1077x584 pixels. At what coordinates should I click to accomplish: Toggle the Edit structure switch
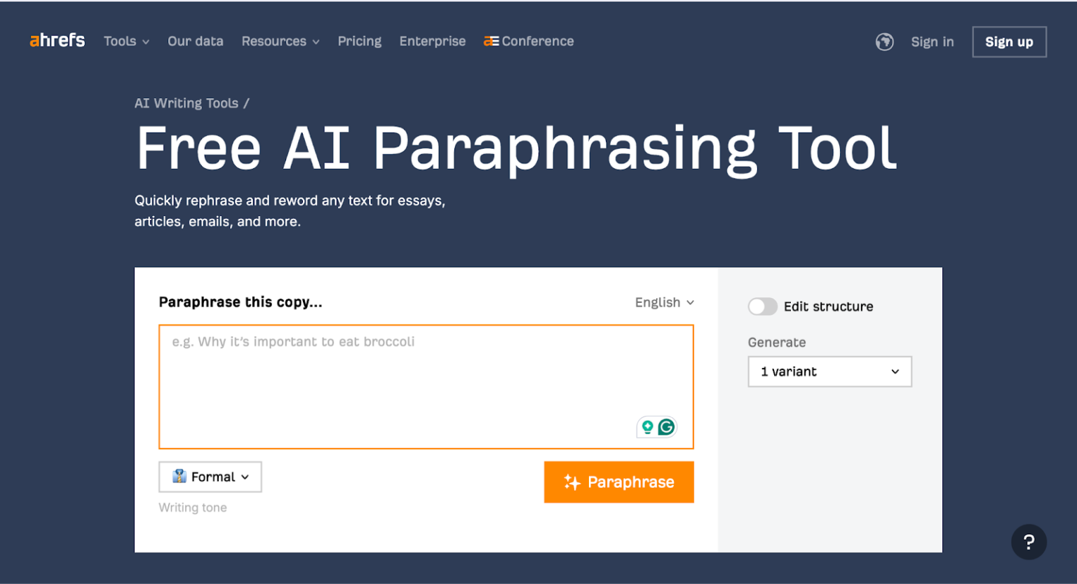pyautogui.click(x=762, y=306)
